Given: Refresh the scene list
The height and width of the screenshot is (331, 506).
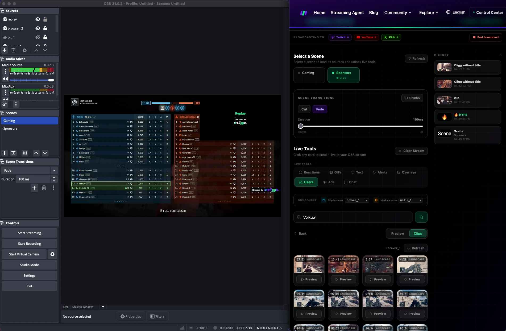Looking at the screenshot, I should click(416, 58).
